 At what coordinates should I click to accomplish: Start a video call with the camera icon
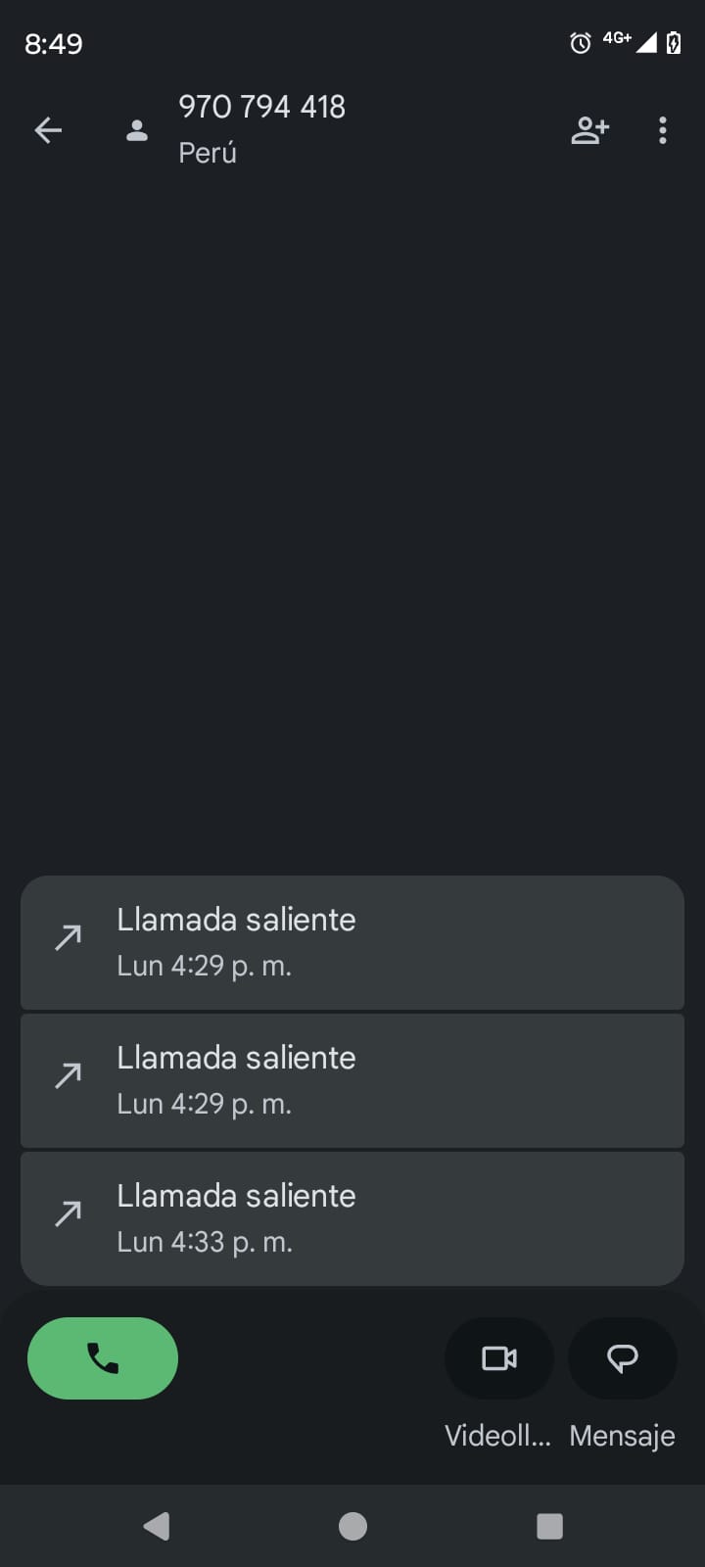coord(499,1358)
